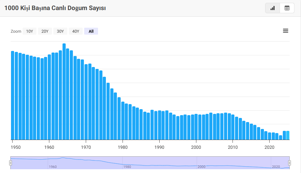Image resolution: width=301 pixels, height=173 pixels.
Task: Switch to table view
Action: pyautogui.click(x=287, y=8)
